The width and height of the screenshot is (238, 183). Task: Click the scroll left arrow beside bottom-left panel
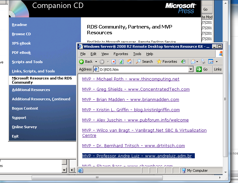(x=72, y=170)
